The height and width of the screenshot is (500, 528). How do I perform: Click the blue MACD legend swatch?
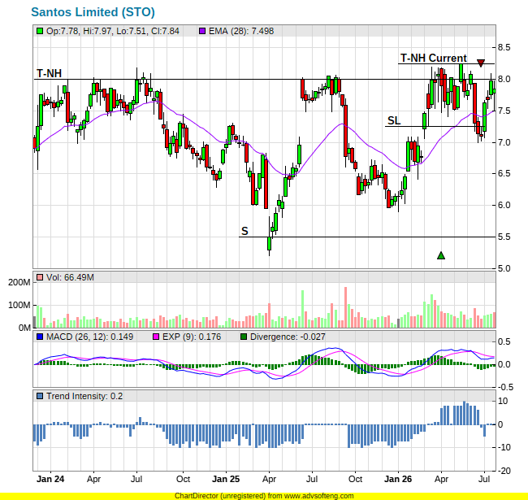pos(40,337)
